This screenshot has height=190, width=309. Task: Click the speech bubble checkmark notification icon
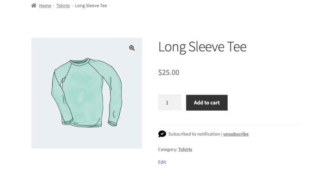pos(162,134)
